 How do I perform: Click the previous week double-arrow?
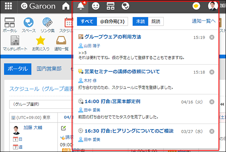point(222,104)
